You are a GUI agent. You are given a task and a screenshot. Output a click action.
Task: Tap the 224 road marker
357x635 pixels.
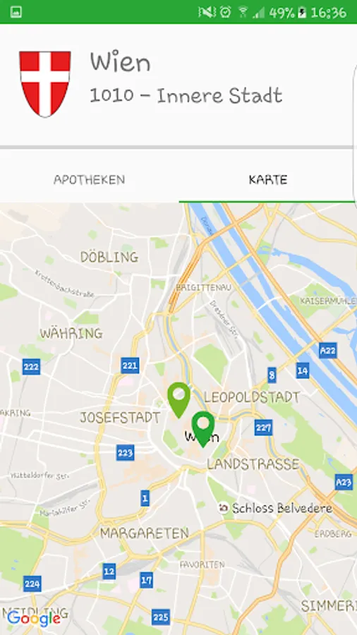pos(32,584)
